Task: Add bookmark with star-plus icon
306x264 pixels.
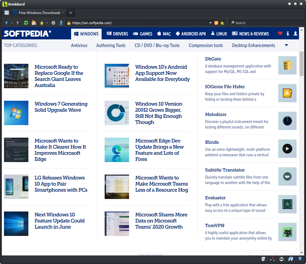Action: coord(222,23)
